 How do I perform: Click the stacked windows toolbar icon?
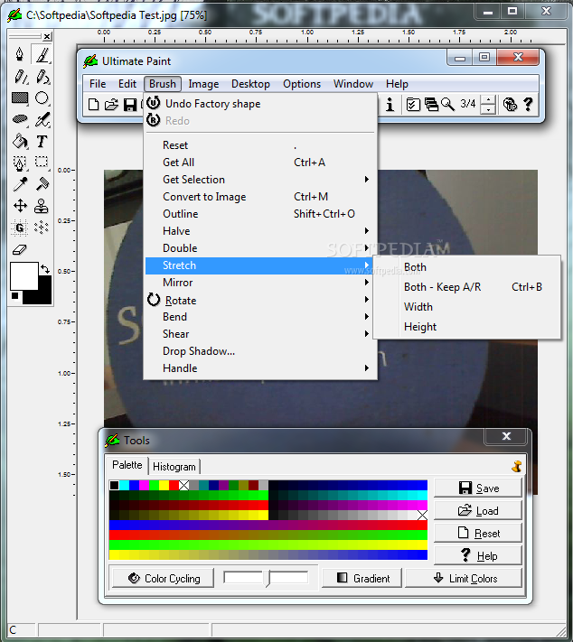tap(431, 105)
